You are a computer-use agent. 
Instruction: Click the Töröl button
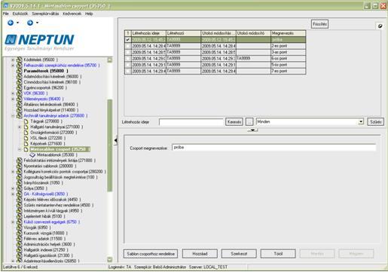point(278,254)
